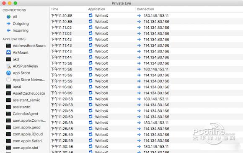
Task: Sort by the Connection column header
Action: click(145, 9)
